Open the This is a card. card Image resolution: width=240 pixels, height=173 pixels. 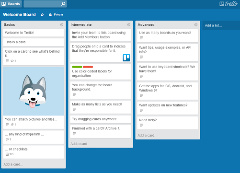pyautogui.click(x=34, y=42)
